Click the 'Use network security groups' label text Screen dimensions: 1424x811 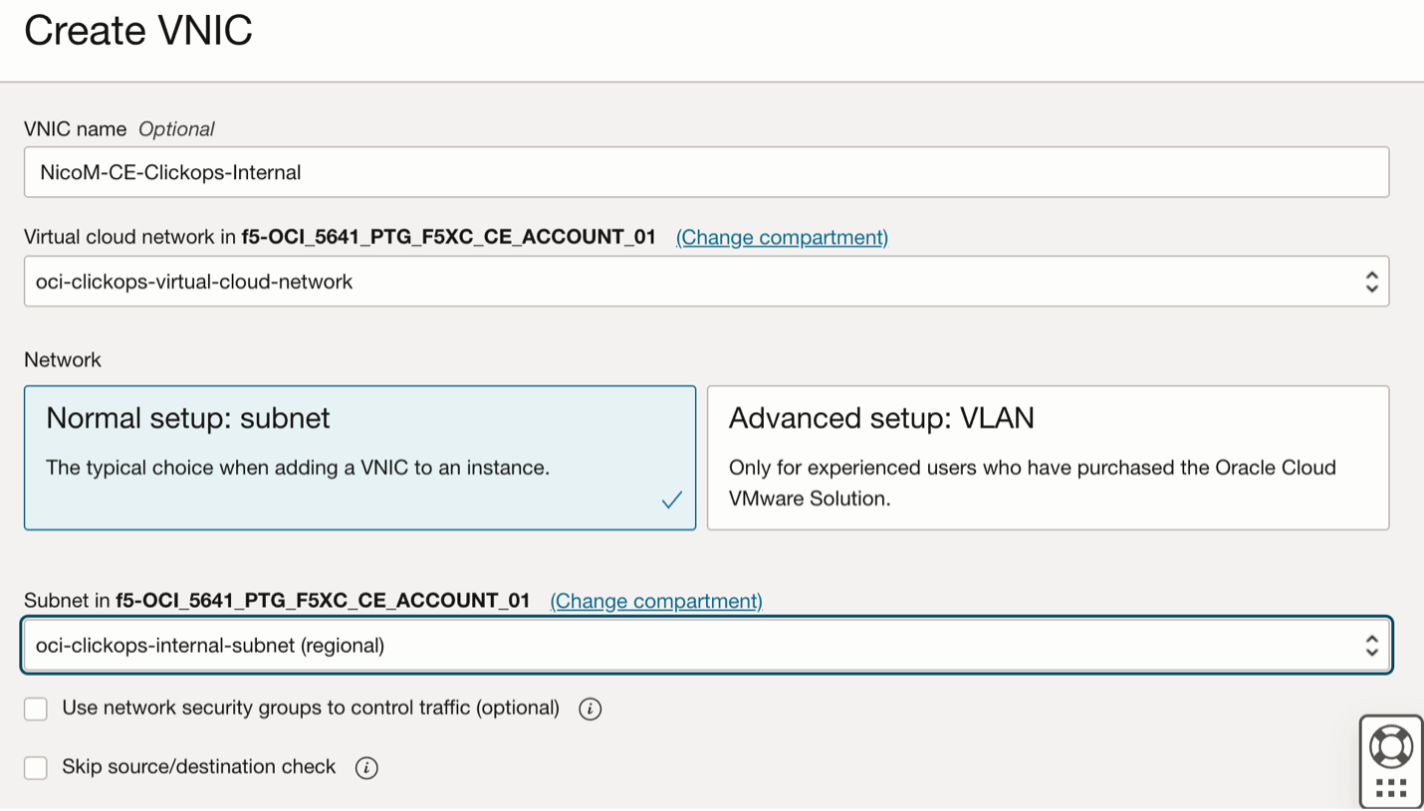pos(311,709)
